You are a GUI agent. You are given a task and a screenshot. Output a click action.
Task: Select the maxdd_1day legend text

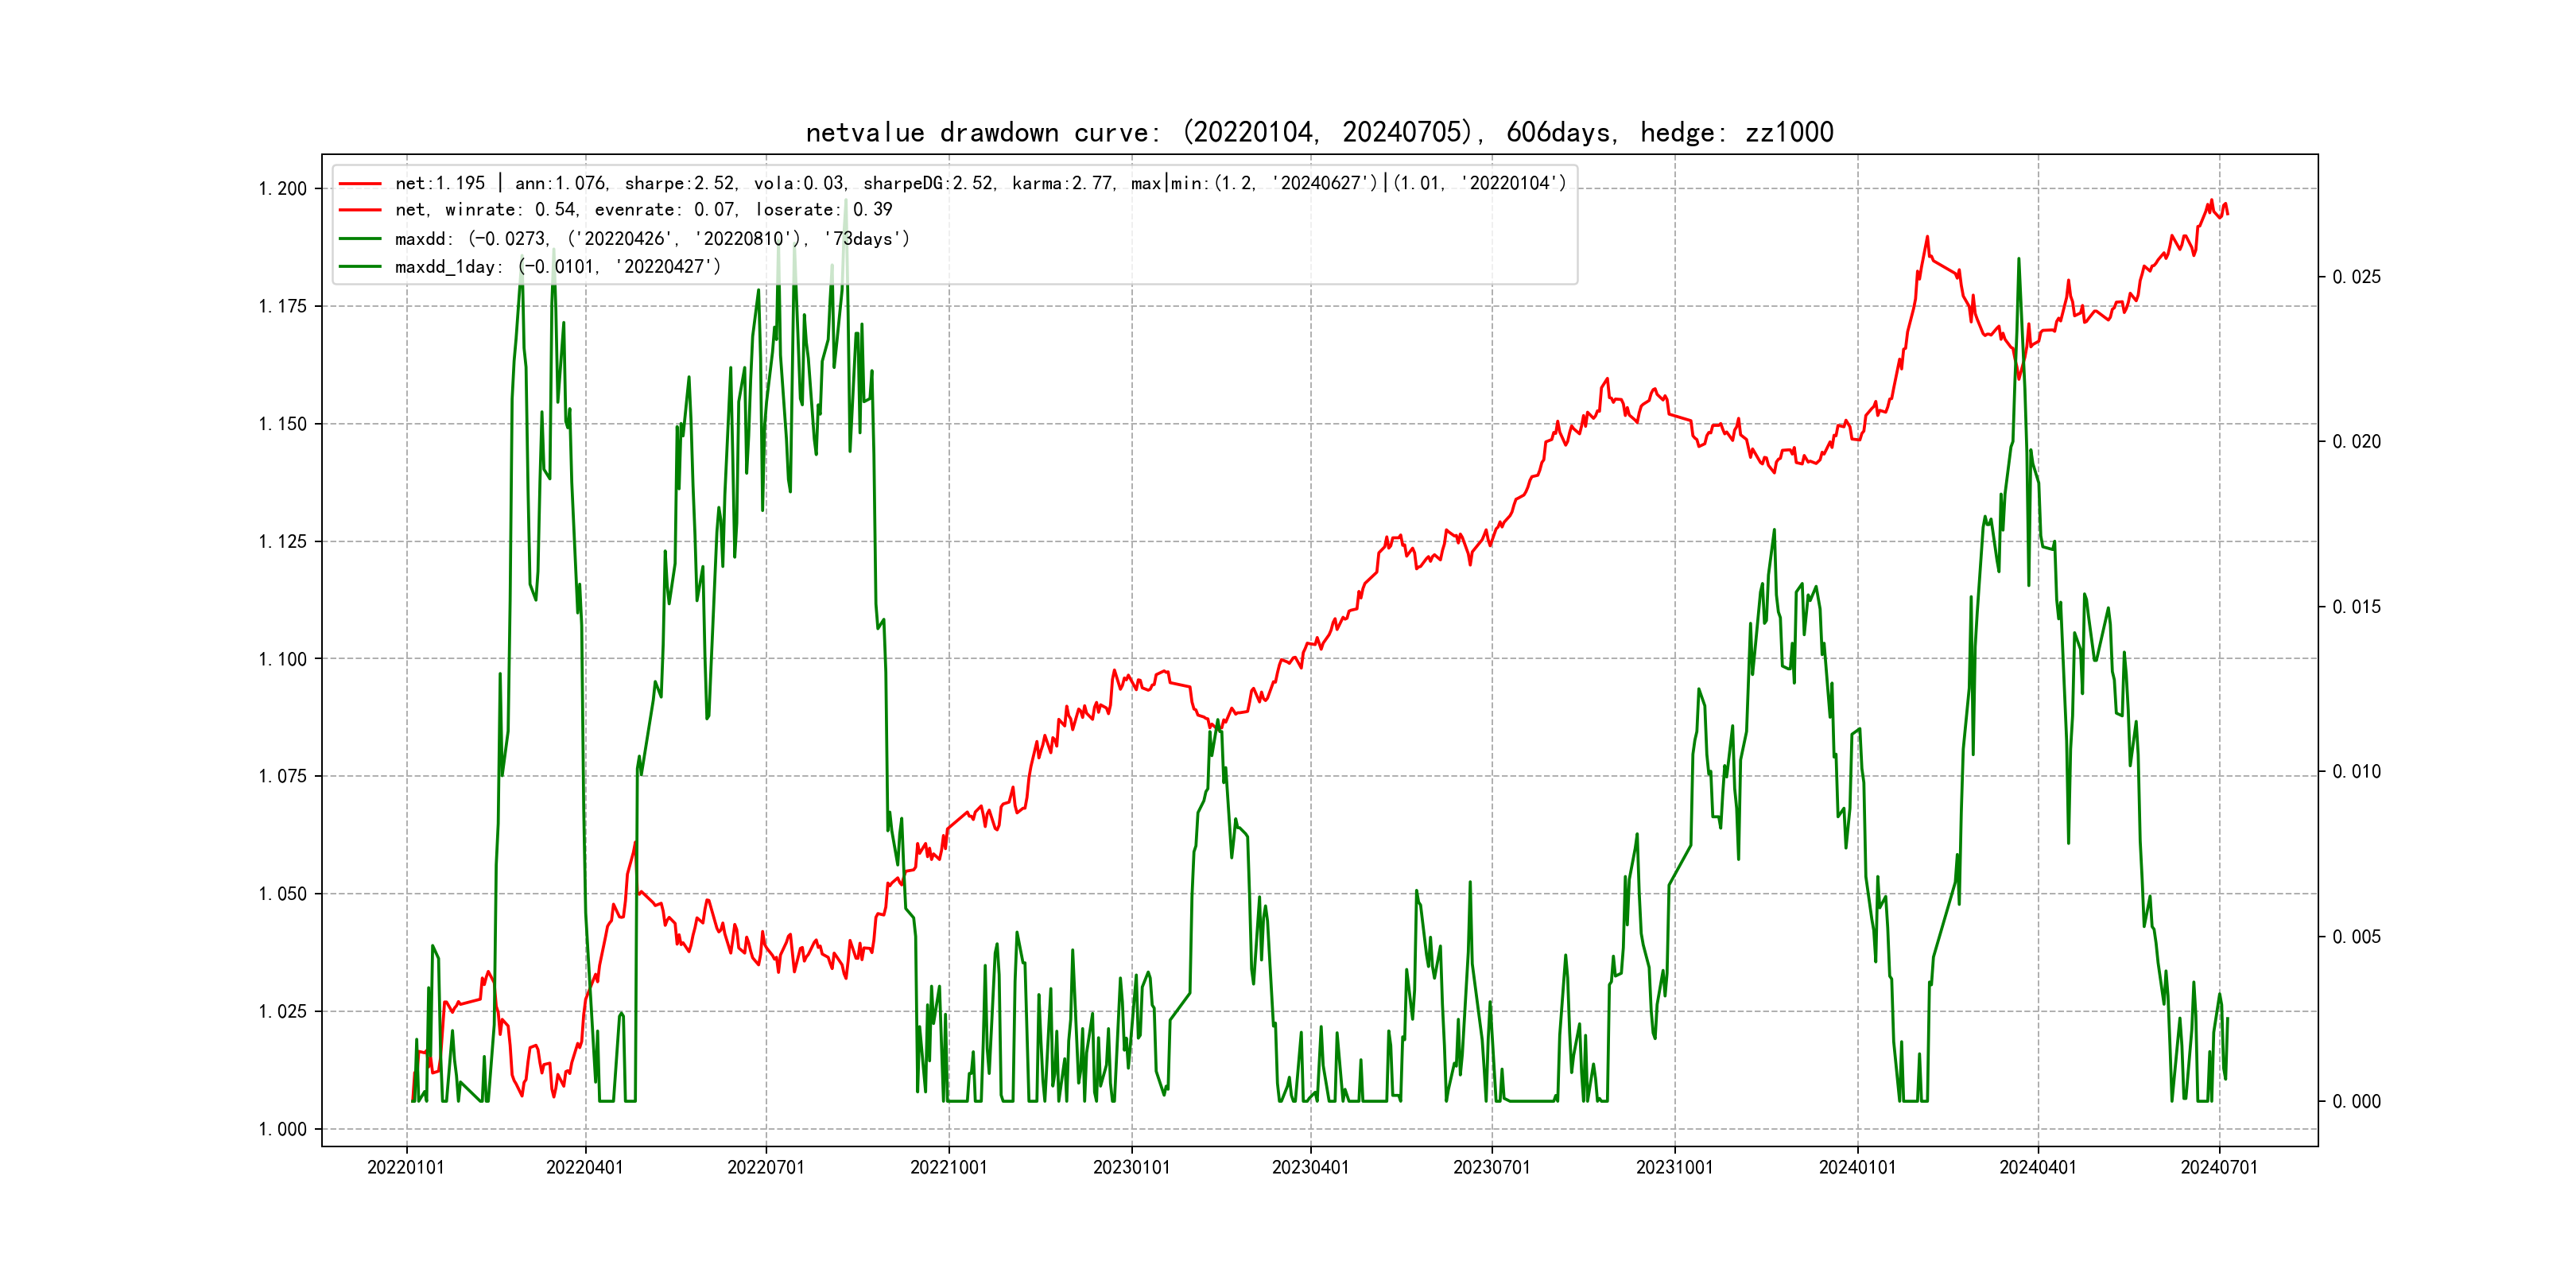557,267
